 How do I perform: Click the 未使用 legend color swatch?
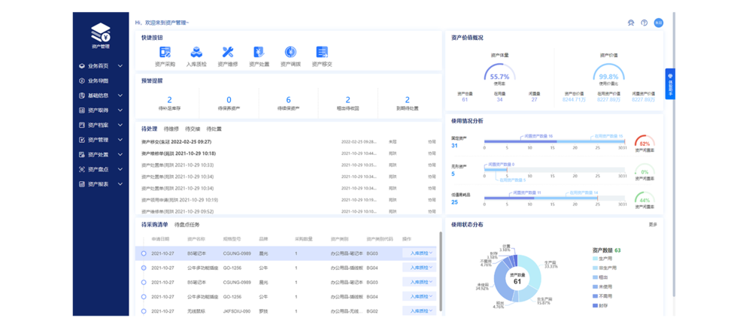tap(595, 287)
